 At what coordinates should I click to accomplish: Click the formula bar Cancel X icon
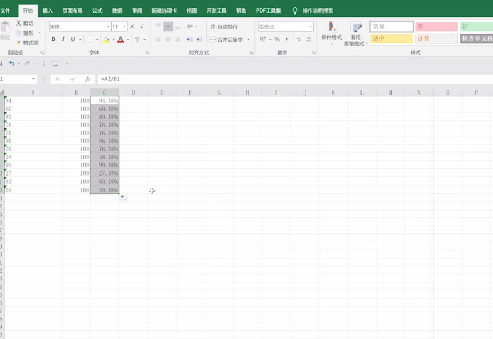(x=57, y=79)
